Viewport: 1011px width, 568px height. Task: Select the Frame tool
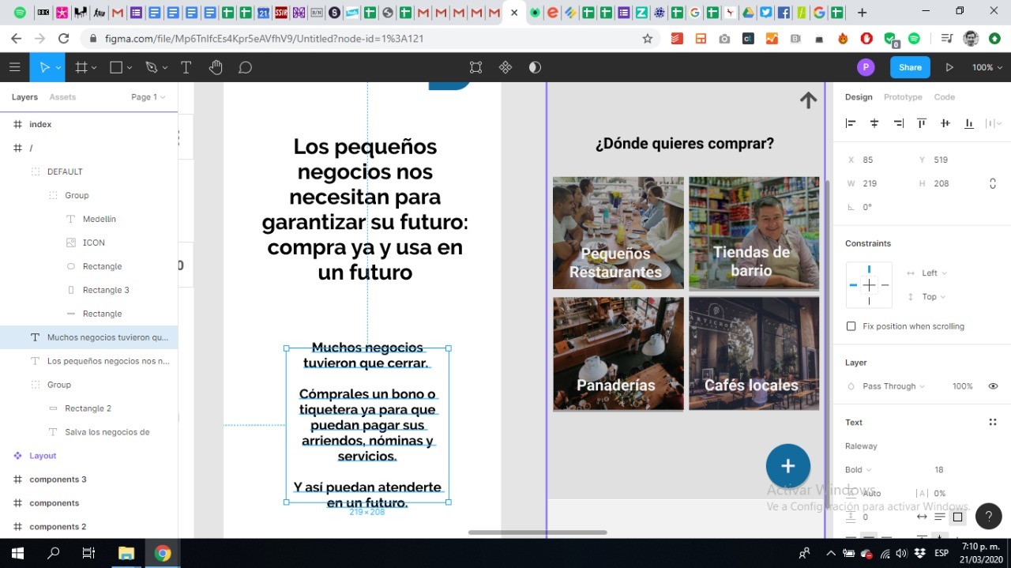(81, 67)
